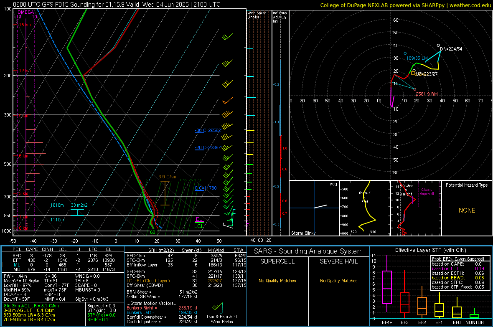Click the 'Corfidi Downshear = 224/54 kt' line

(x=162, y=317)
